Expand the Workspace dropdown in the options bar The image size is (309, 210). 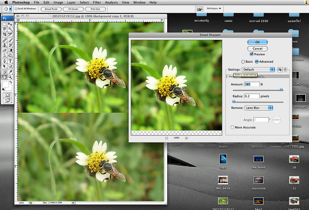pos(214,9)
